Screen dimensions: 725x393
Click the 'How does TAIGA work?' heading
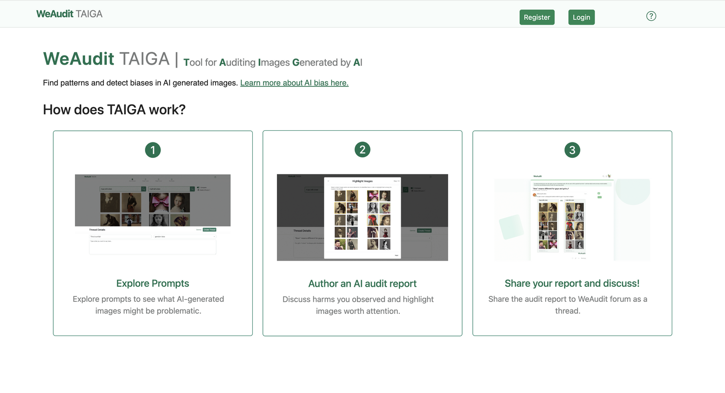tap(114, 110)
